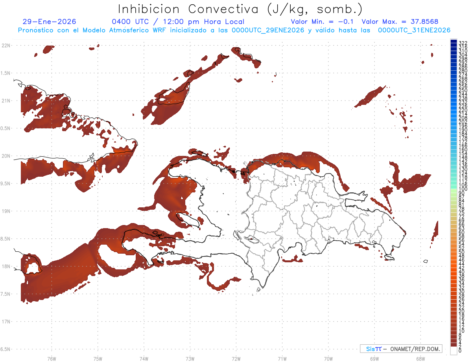Image resolution: width=472 pixels, height=364 pixels.
Task: Pick the dark blue swatch at top of color scale
Action: (x=454, y=42)
